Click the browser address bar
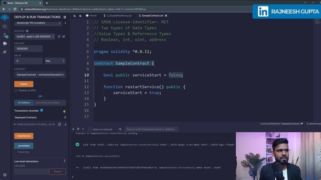This screenshot has width=321, height=180. tap(135, 9)
